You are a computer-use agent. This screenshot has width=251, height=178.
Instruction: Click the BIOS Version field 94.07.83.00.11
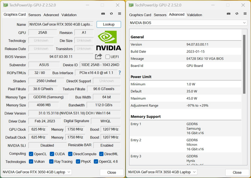[x=61, y=57]
